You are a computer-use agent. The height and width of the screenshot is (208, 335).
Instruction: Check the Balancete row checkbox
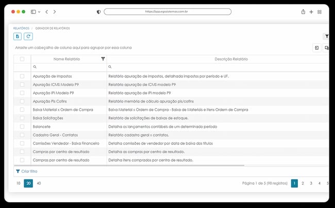22,127
